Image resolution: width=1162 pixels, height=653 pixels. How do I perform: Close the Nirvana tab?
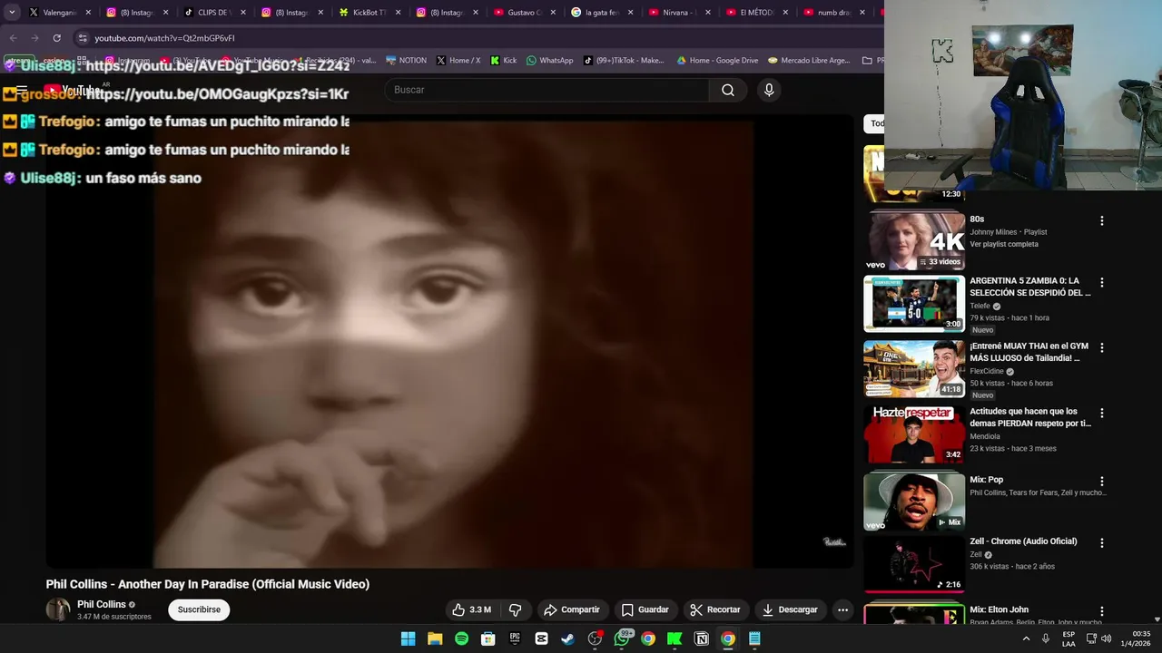coord(708,13)
